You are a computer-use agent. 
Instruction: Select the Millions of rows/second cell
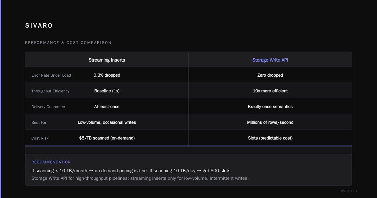(x=270, y=122)
